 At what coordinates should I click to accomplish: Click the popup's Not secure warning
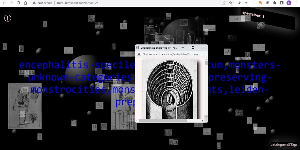(147, 54)
